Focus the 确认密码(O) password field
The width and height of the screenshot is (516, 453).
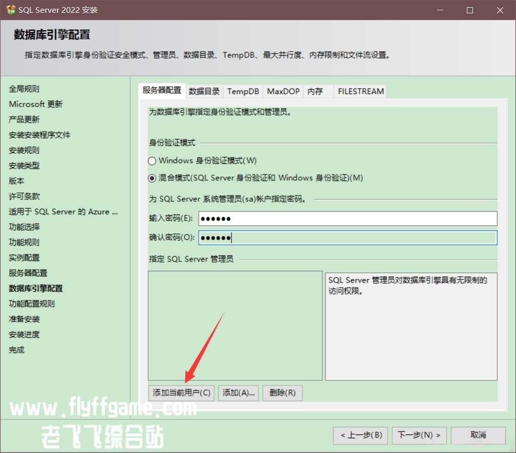coord(348,238)
